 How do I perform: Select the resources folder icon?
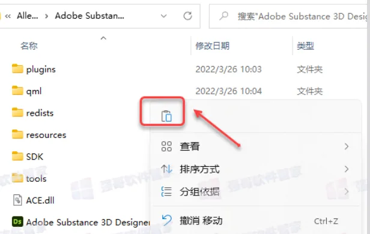17,134
